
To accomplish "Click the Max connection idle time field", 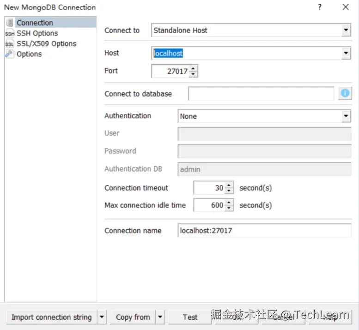I will click(x=209, y=205).
